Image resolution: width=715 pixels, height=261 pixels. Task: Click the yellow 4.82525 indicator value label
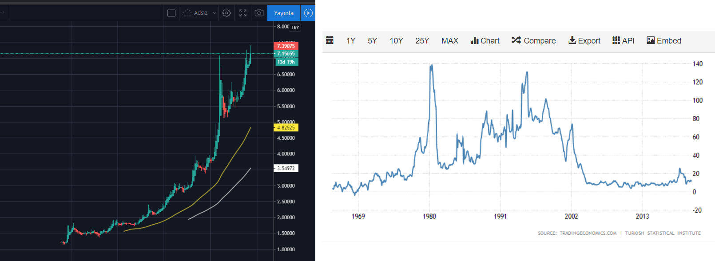[x=286, y=128]
